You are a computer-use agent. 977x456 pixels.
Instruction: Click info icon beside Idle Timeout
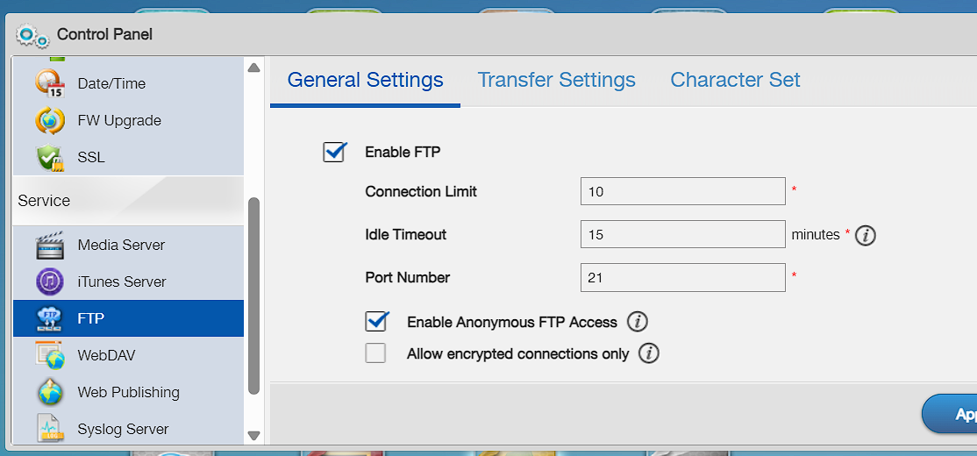pyautogui.click(x=866, y=236)
